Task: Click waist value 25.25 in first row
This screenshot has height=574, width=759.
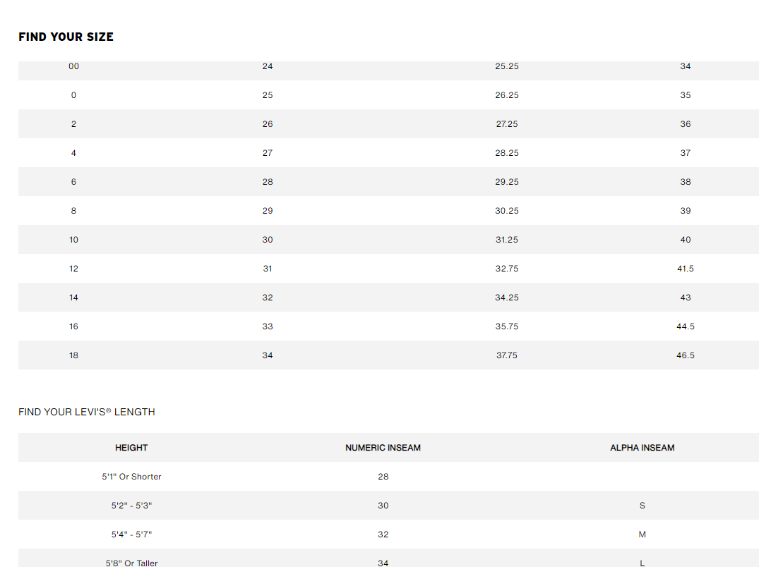Action: (507, 66)
